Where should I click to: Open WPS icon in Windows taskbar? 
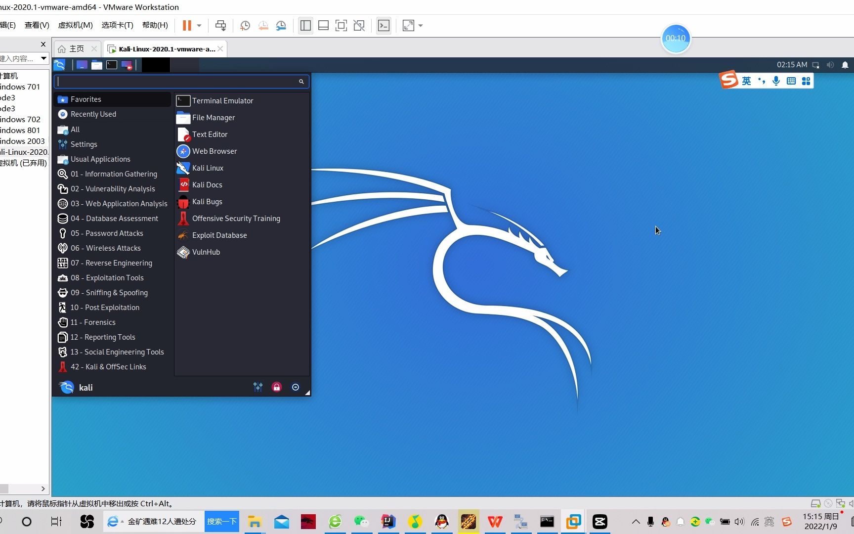(x=495, y=522)
